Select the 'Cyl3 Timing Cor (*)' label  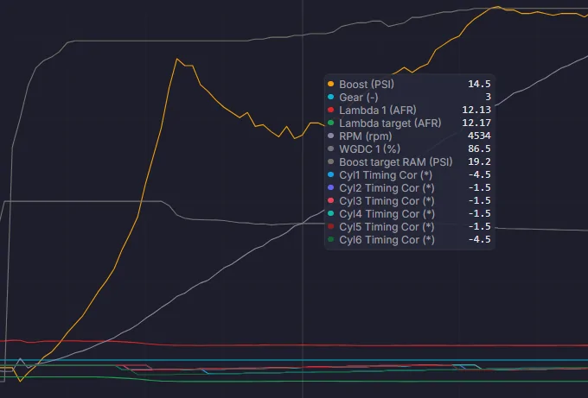point(387,201)
